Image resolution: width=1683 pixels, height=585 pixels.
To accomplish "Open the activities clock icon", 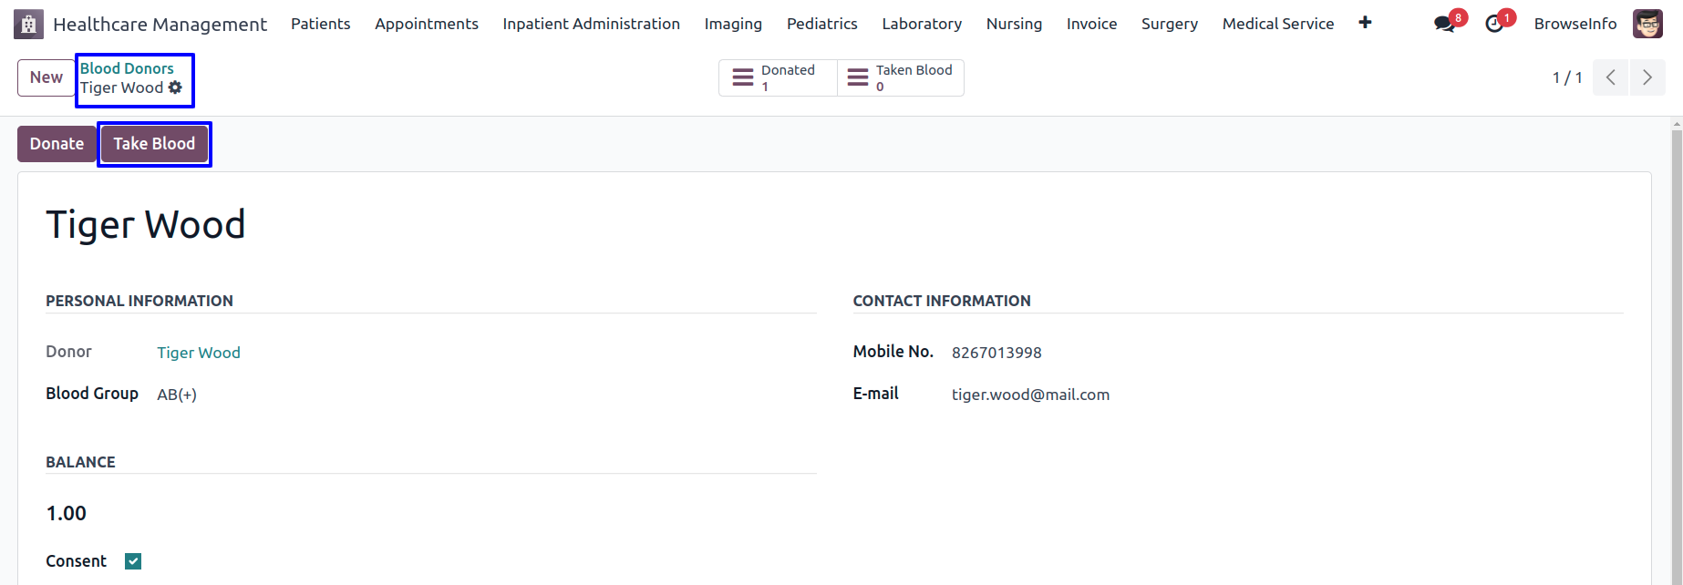I will click(1494, 24).
